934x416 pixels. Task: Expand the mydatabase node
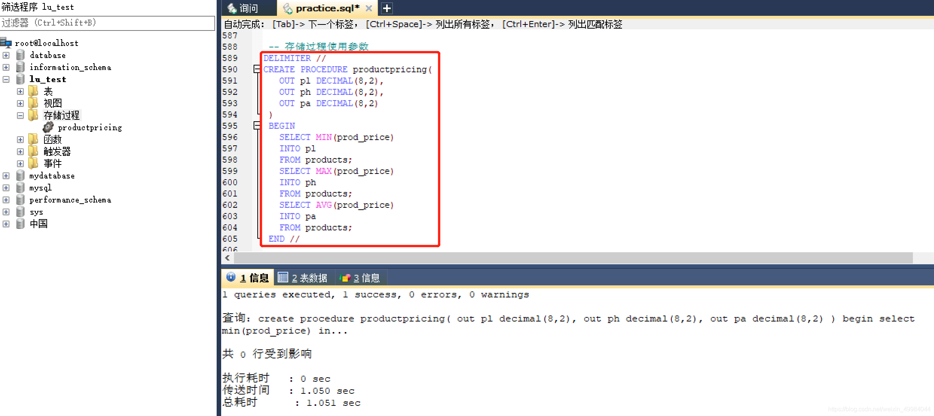click(6, 176)
